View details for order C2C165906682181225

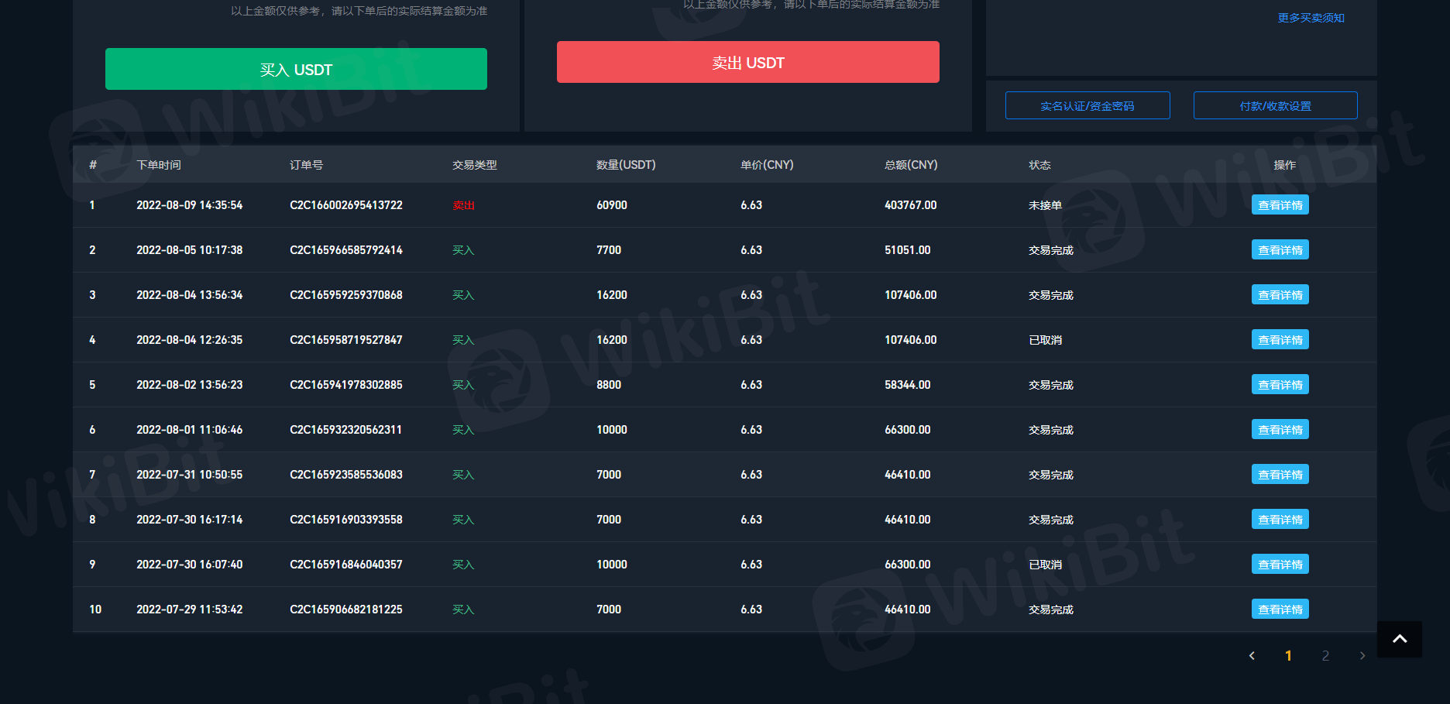[1280, 610]
